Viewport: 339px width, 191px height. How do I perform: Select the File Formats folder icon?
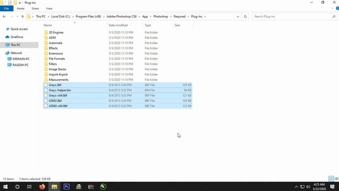click(46, 59)
